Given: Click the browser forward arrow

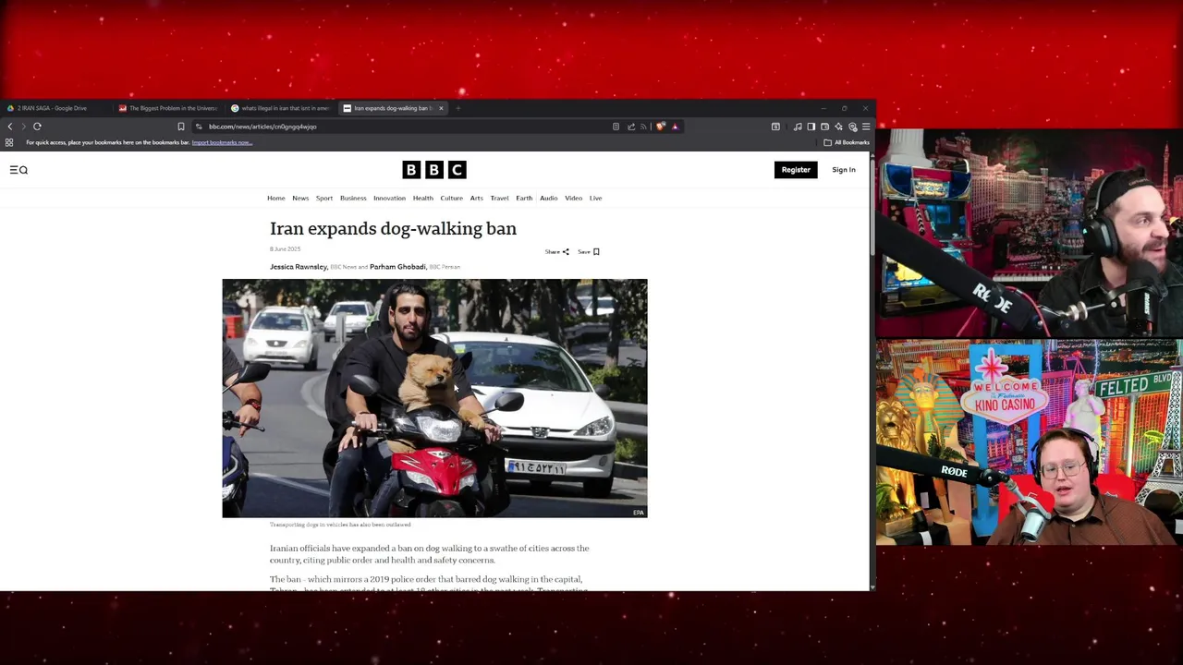Looking at the screenshot, I should click(23, 127).
